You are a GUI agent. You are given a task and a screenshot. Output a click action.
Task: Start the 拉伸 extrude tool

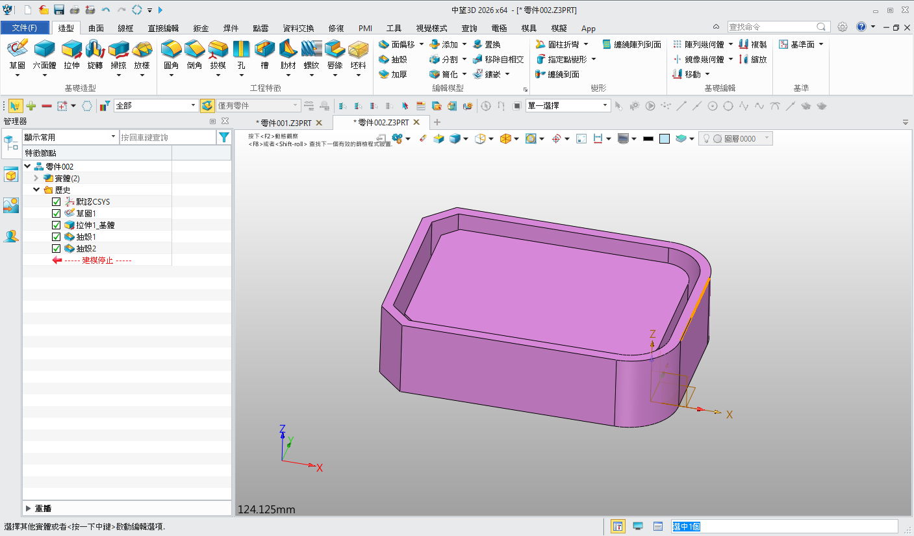(x=71, y=49)
